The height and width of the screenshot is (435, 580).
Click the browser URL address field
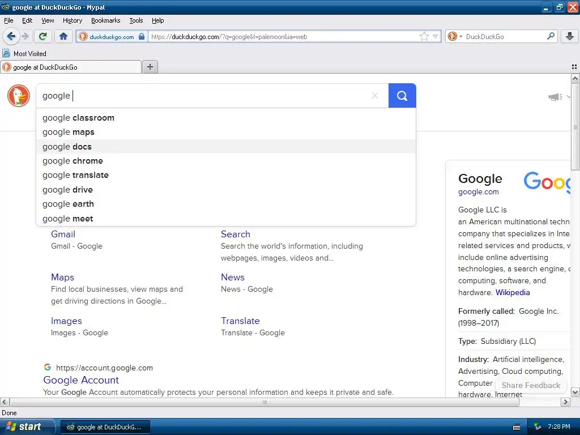point(283,36)
